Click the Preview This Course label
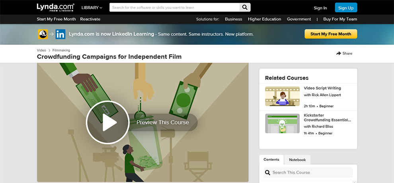394x183 pixels. (163, 122)
